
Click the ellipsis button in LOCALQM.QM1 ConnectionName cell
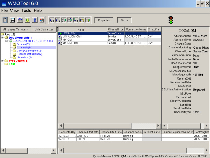click(x=145, y=37)
